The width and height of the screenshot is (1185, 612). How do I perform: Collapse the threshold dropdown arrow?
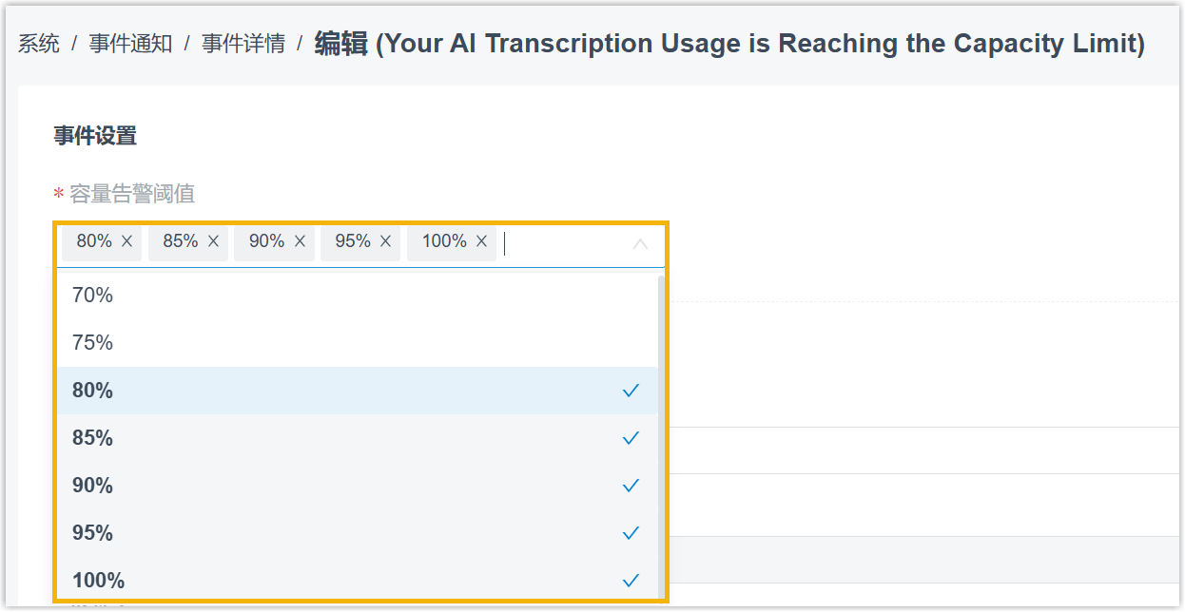[640, 244]
